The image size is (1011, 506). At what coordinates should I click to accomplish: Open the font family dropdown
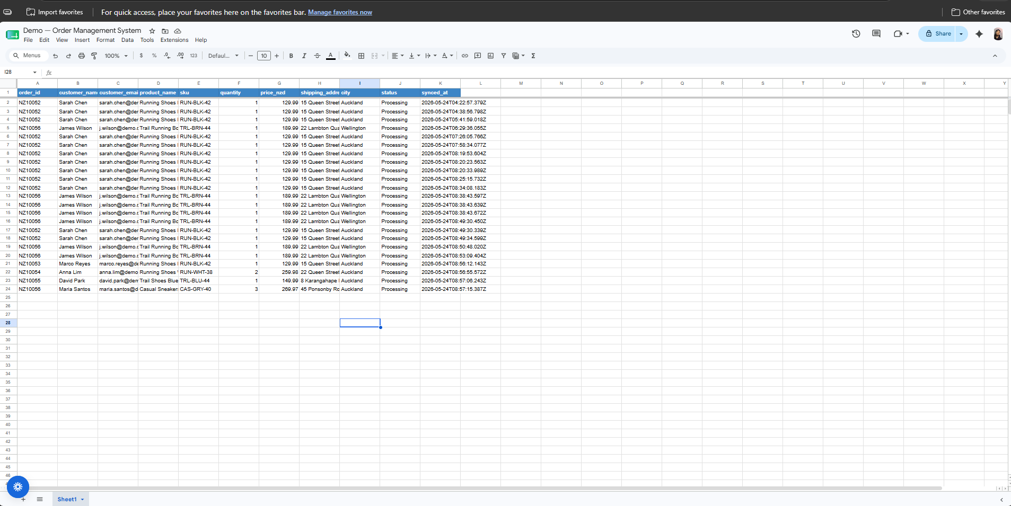tap(223, 56)
